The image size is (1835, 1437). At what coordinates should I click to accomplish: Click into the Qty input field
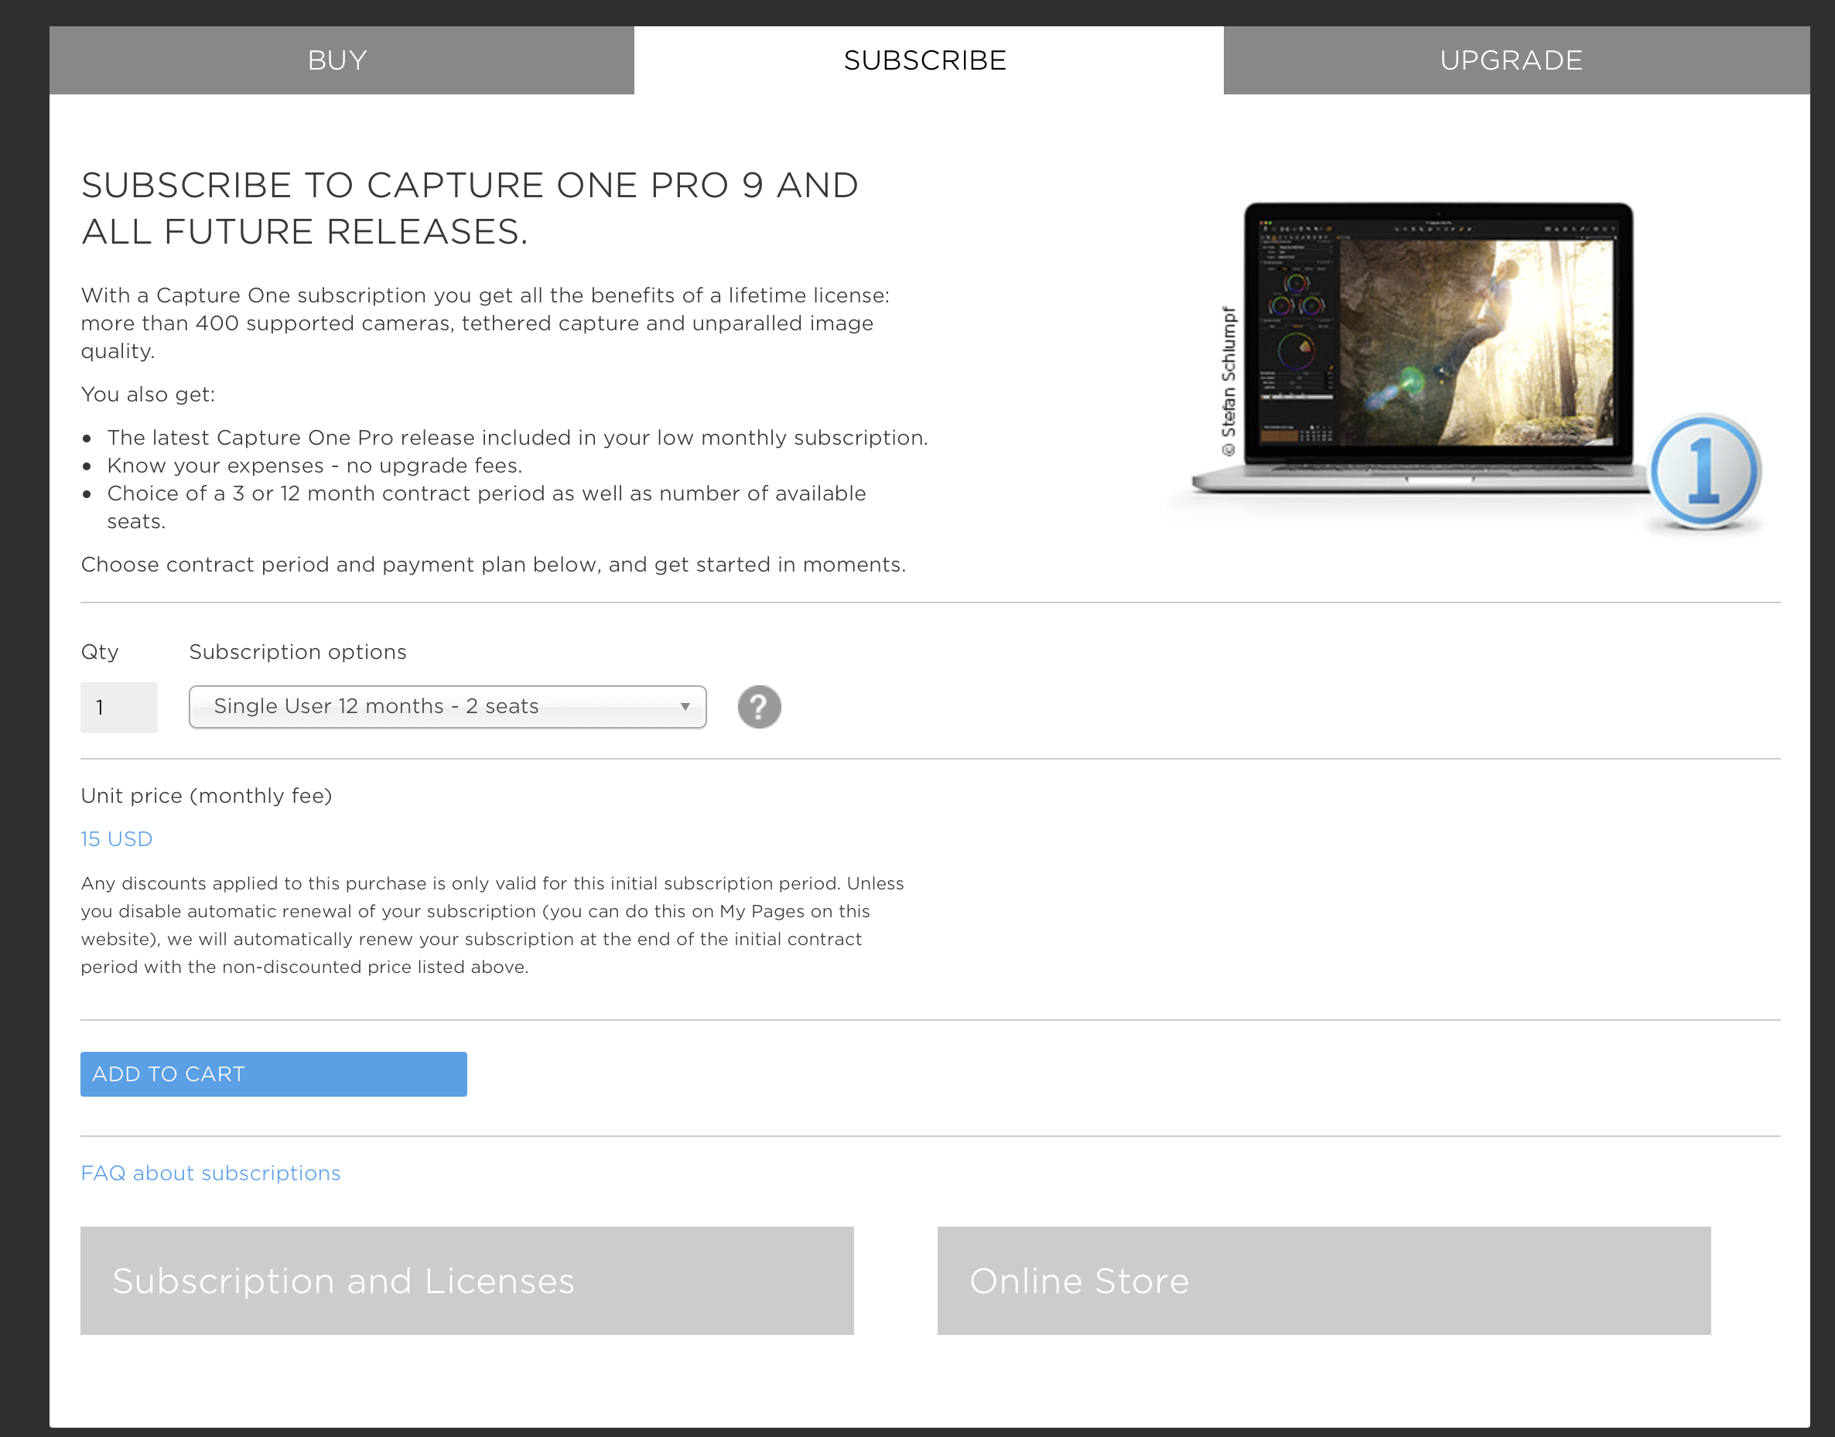[x=118, y=707]
